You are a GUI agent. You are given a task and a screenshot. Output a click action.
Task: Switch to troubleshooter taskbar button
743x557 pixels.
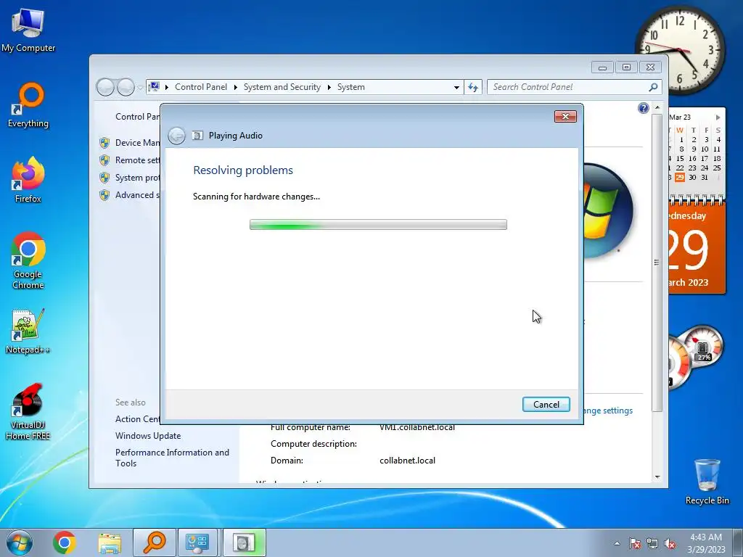pos(244,542)
